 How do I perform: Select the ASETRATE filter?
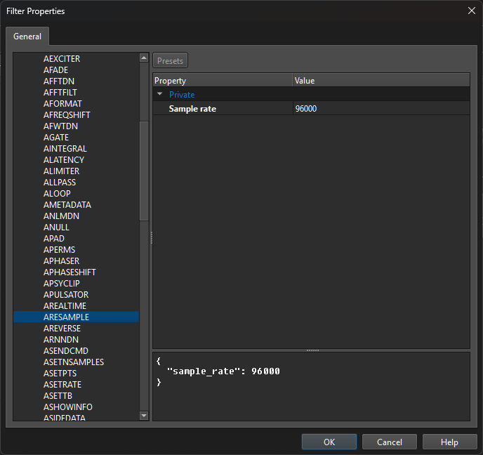(x=62, y=385)
